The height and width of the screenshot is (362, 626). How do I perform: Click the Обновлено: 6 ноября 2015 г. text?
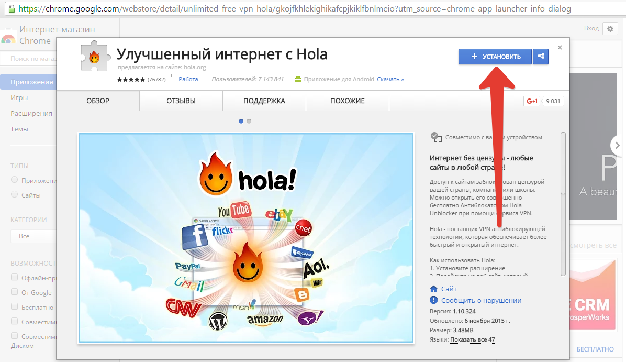coord(470,321)
